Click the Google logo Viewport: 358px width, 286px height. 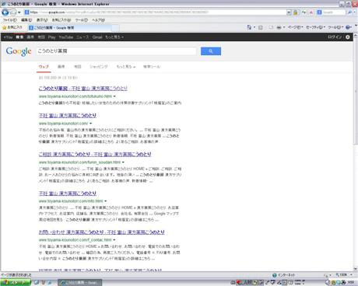tap(19, 51)
